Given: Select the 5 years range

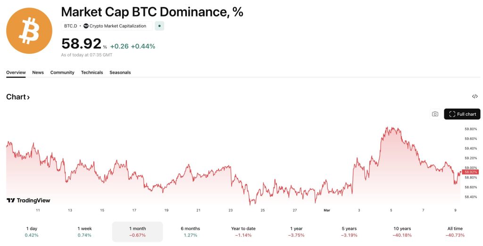Looking at the screenshot, I should (350, 231).
